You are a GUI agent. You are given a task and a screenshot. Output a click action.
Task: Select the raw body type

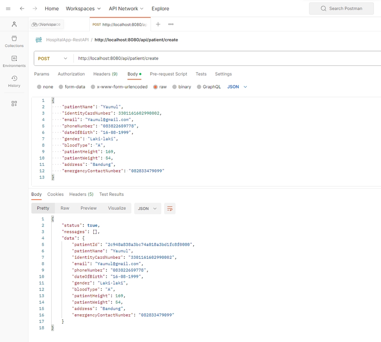point(155,87)
